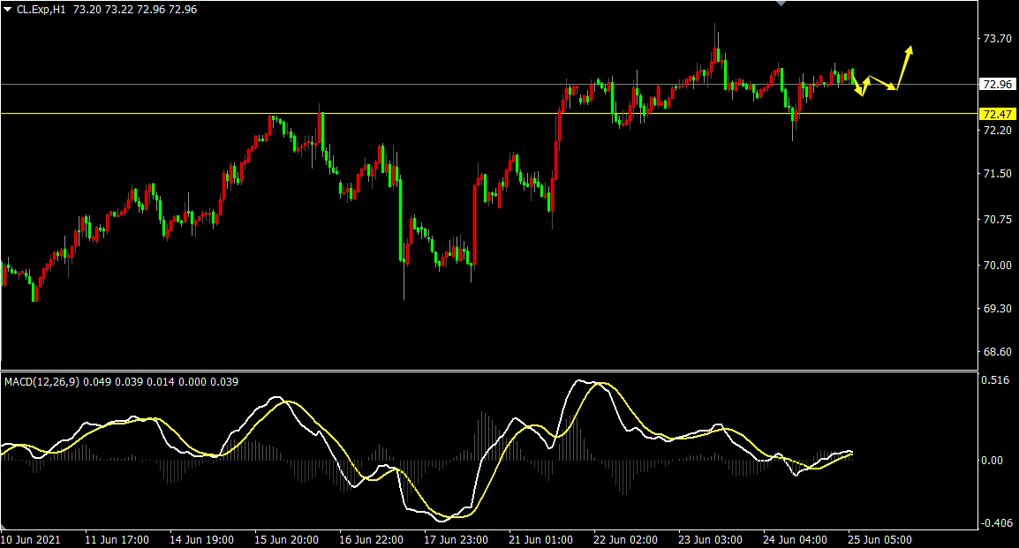Click the 21 Jun 01:00 time label
The image size is (1019, 548).
point(540,540)
